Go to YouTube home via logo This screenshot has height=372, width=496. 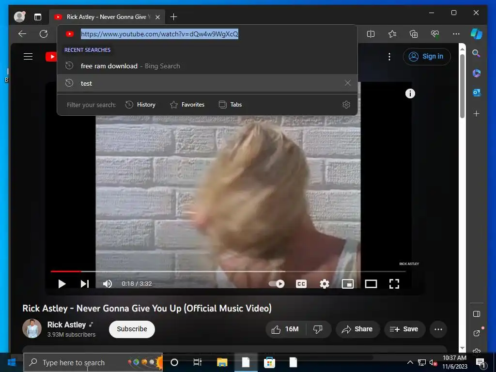(x=51, y=57)
